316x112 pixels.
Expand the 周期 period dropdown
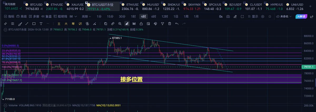click(86, 16)
